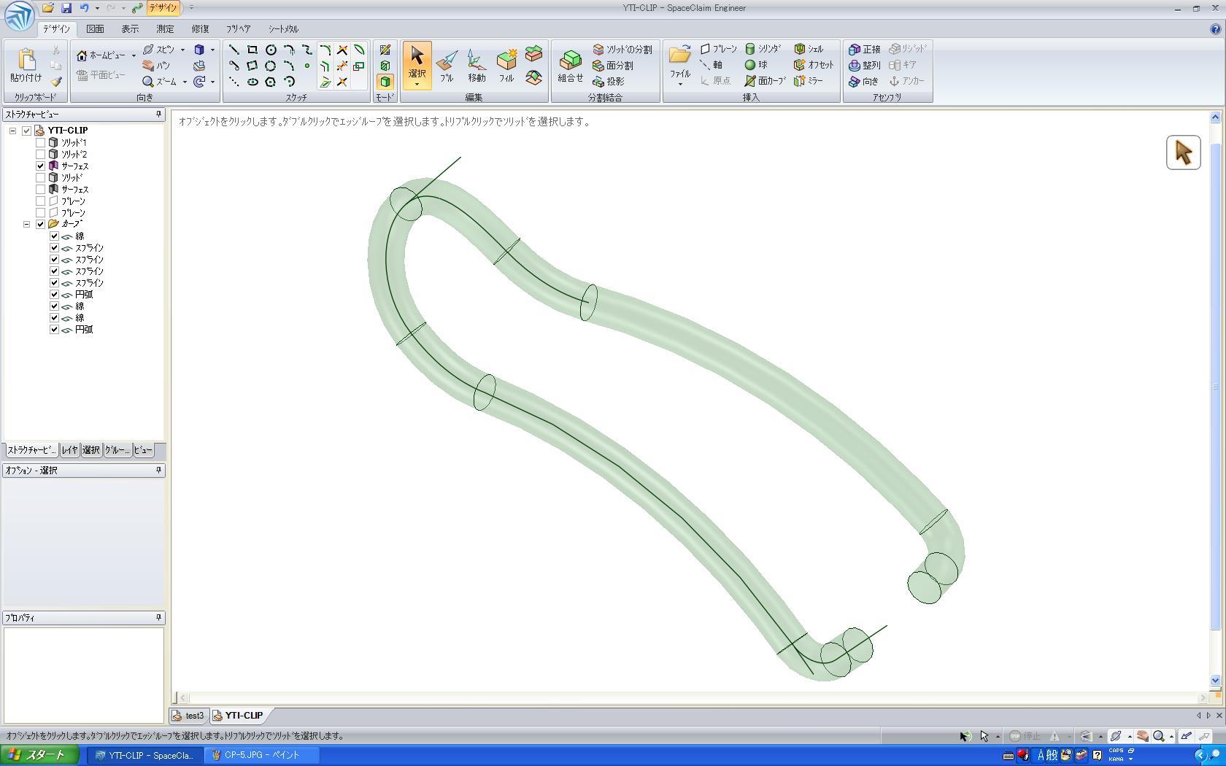The image size is (1226, 766).
Task: Click the 組合せ (Combine) tool
Action: pos(570,66)
